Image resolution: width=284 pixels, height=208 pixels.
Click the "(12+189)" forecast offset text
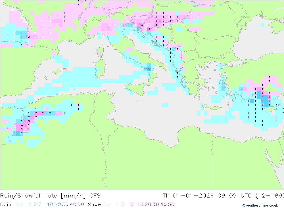[270, 196]
